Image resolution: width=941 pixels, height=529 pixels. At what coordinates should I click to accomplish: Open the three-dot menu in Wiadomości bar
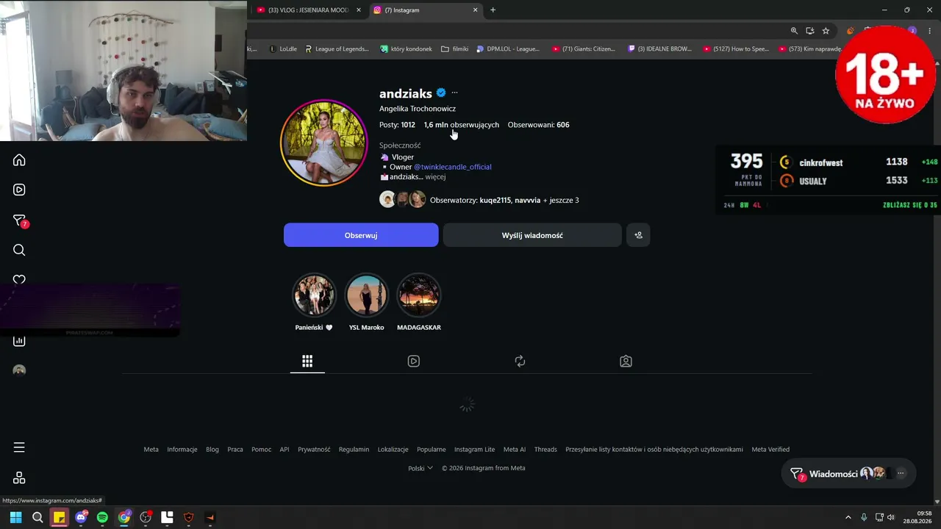coord(901,474)
